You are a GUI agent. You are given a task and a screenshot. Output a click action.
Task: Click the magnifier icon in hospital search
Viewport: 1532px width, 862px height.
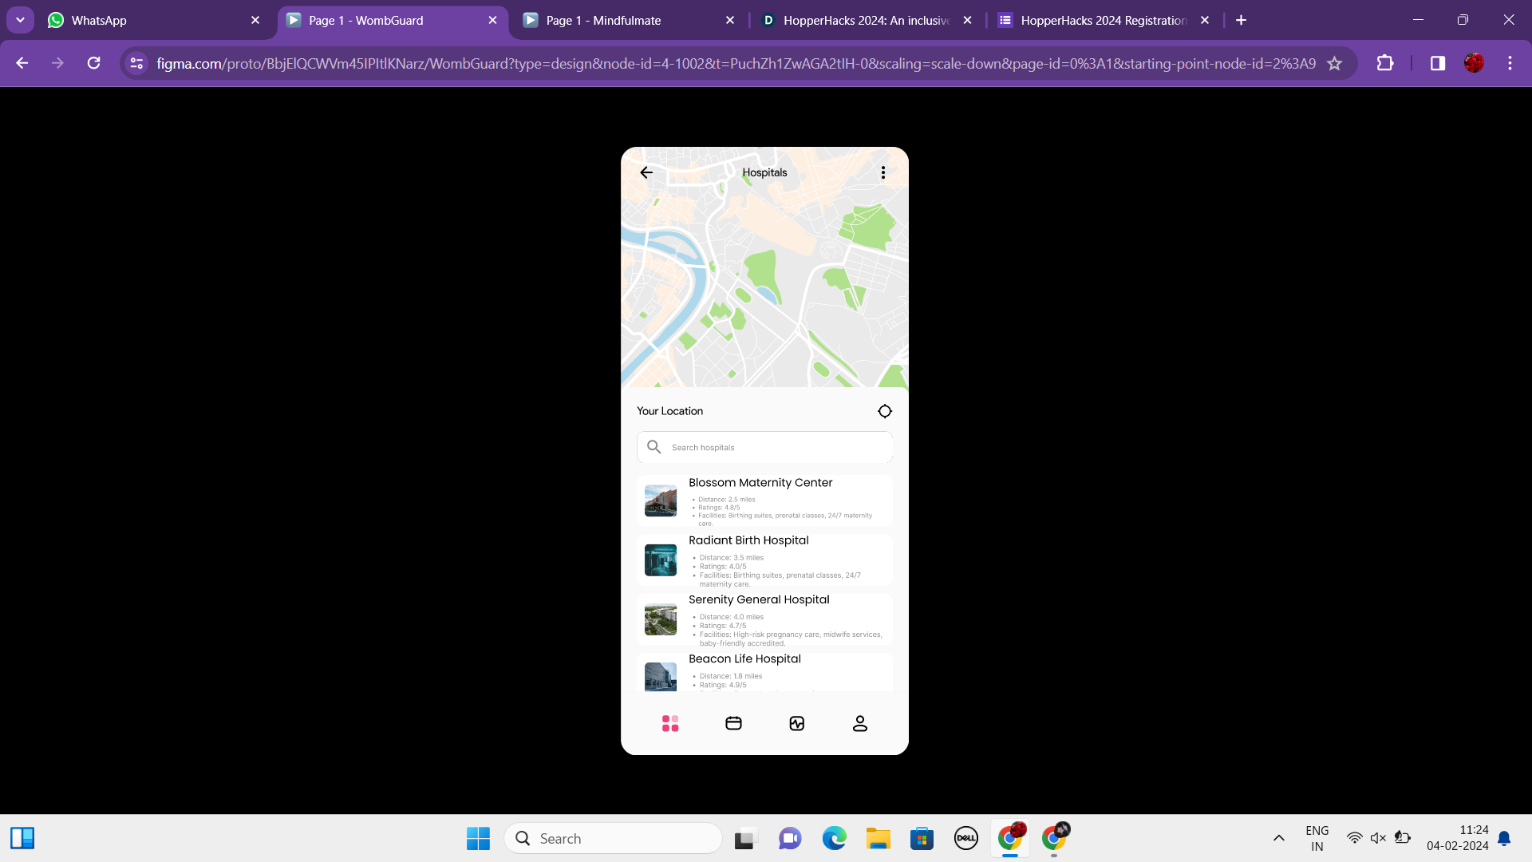[x=654, y=447]
